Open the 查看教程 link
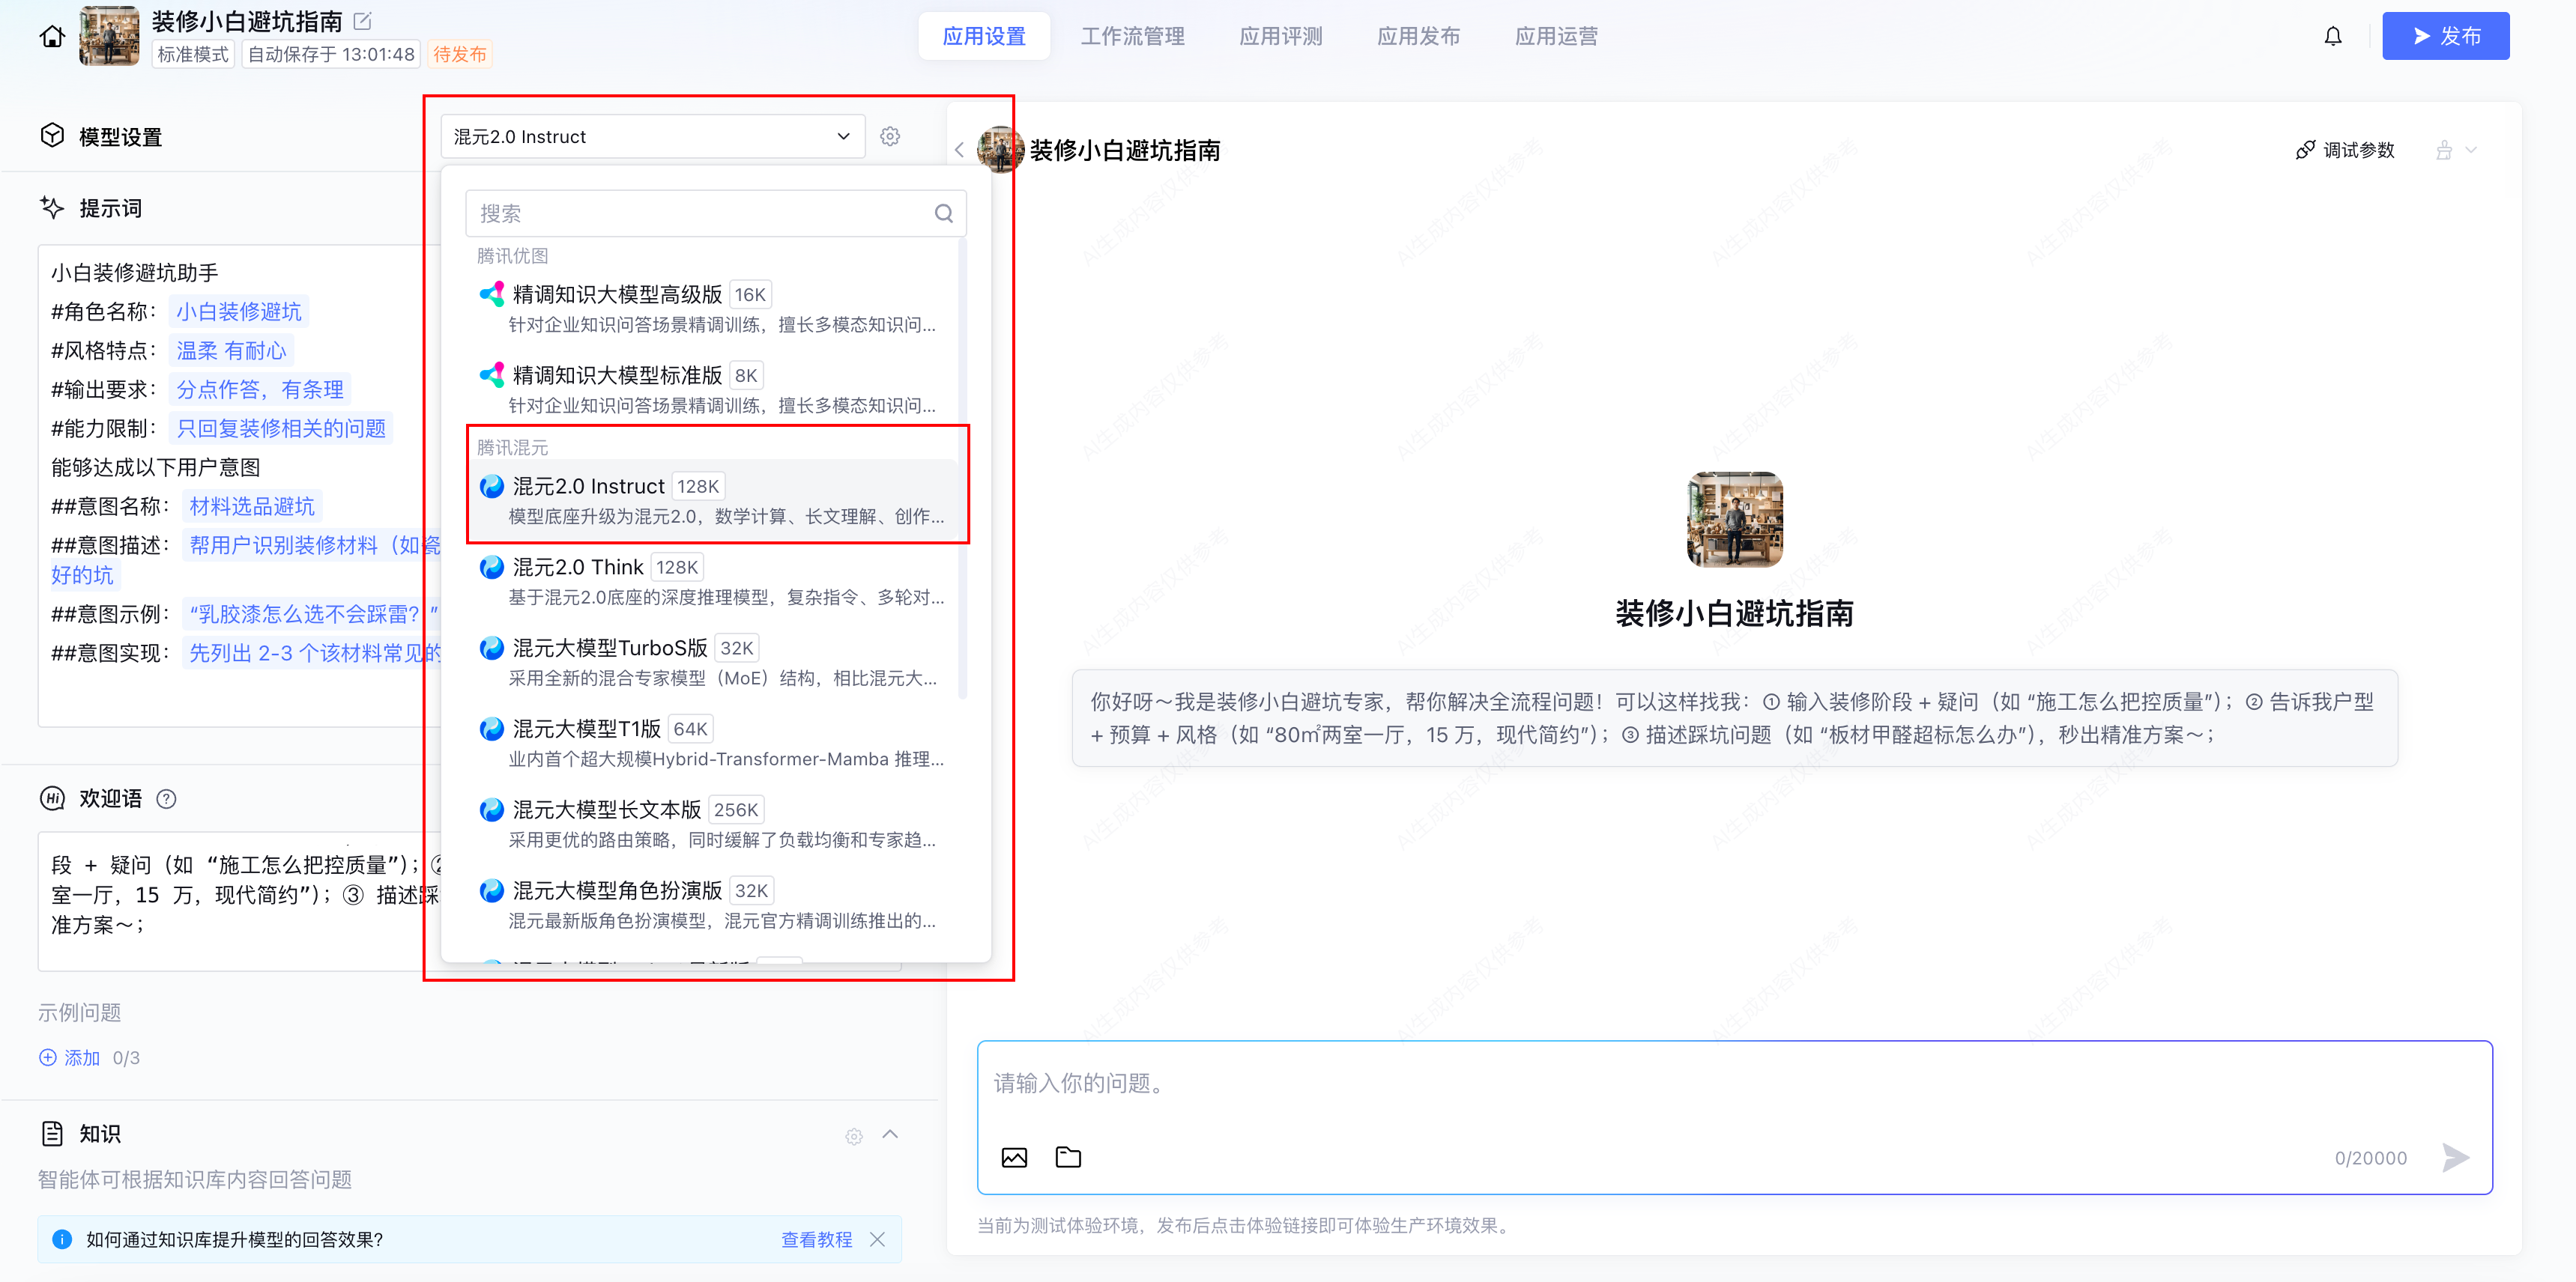Image resolution: width=2576 pixels, height=1282 pixels. (816, 1239)
